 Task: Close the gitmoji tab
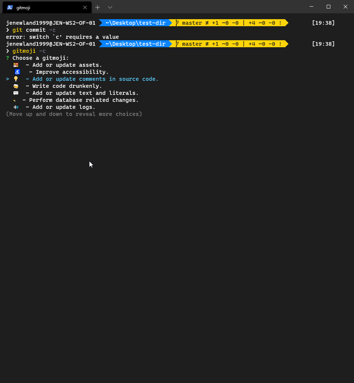pos(85,7)
